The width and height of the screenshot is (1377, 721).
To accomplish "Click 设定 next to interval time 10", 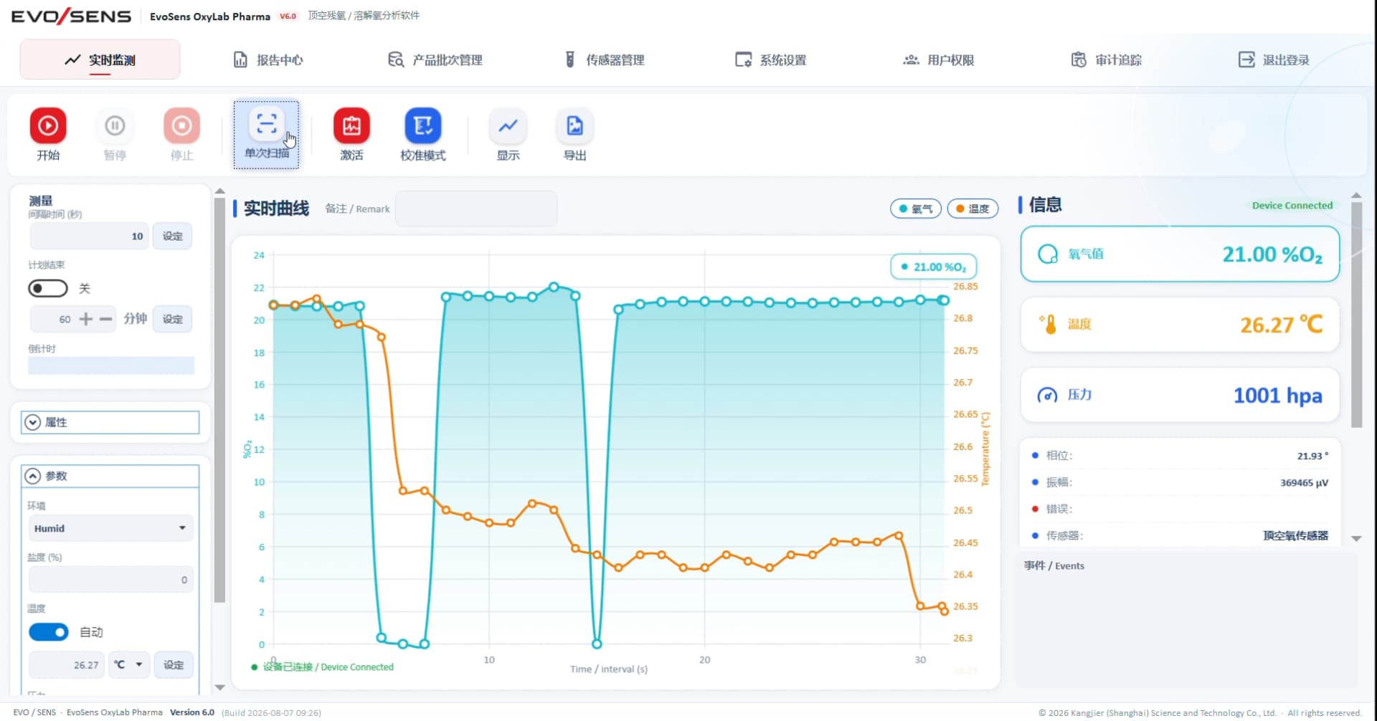I will (x=172, y=236).
